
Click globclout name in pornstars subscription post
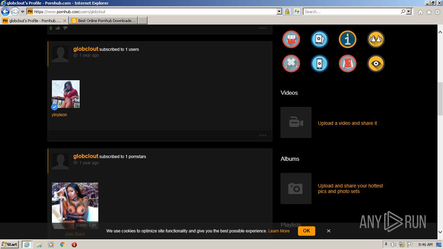tap(86, 156)
